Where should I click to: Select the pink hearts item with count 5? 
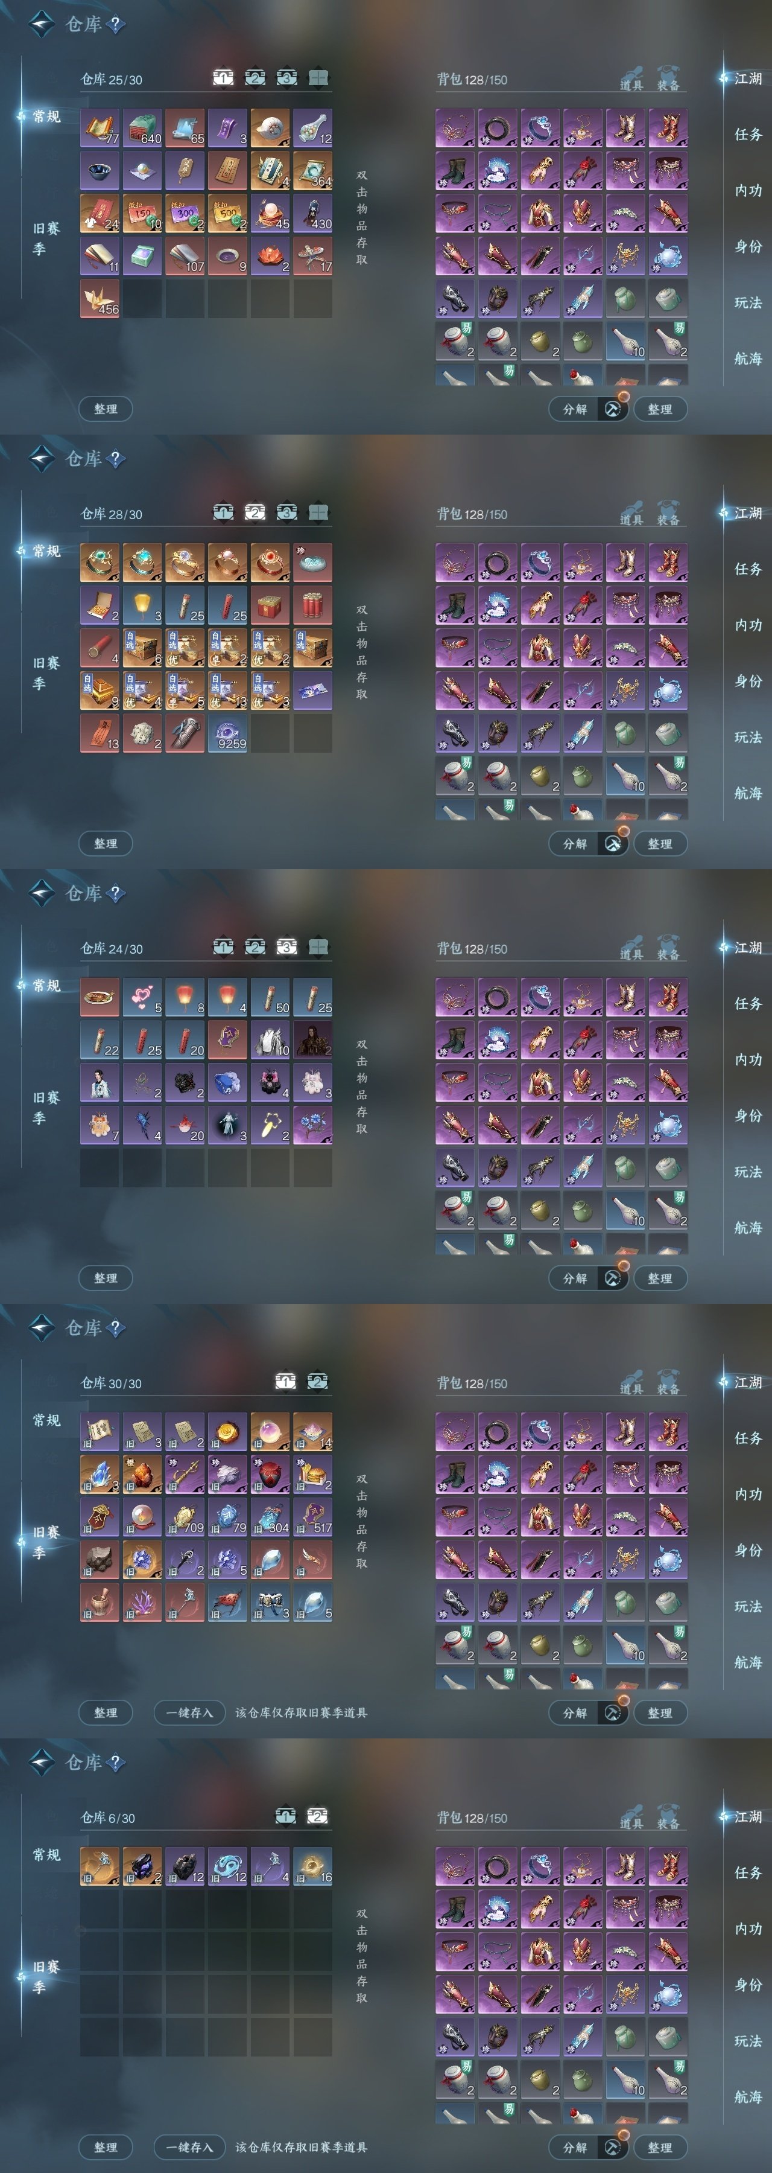(142, 996)
